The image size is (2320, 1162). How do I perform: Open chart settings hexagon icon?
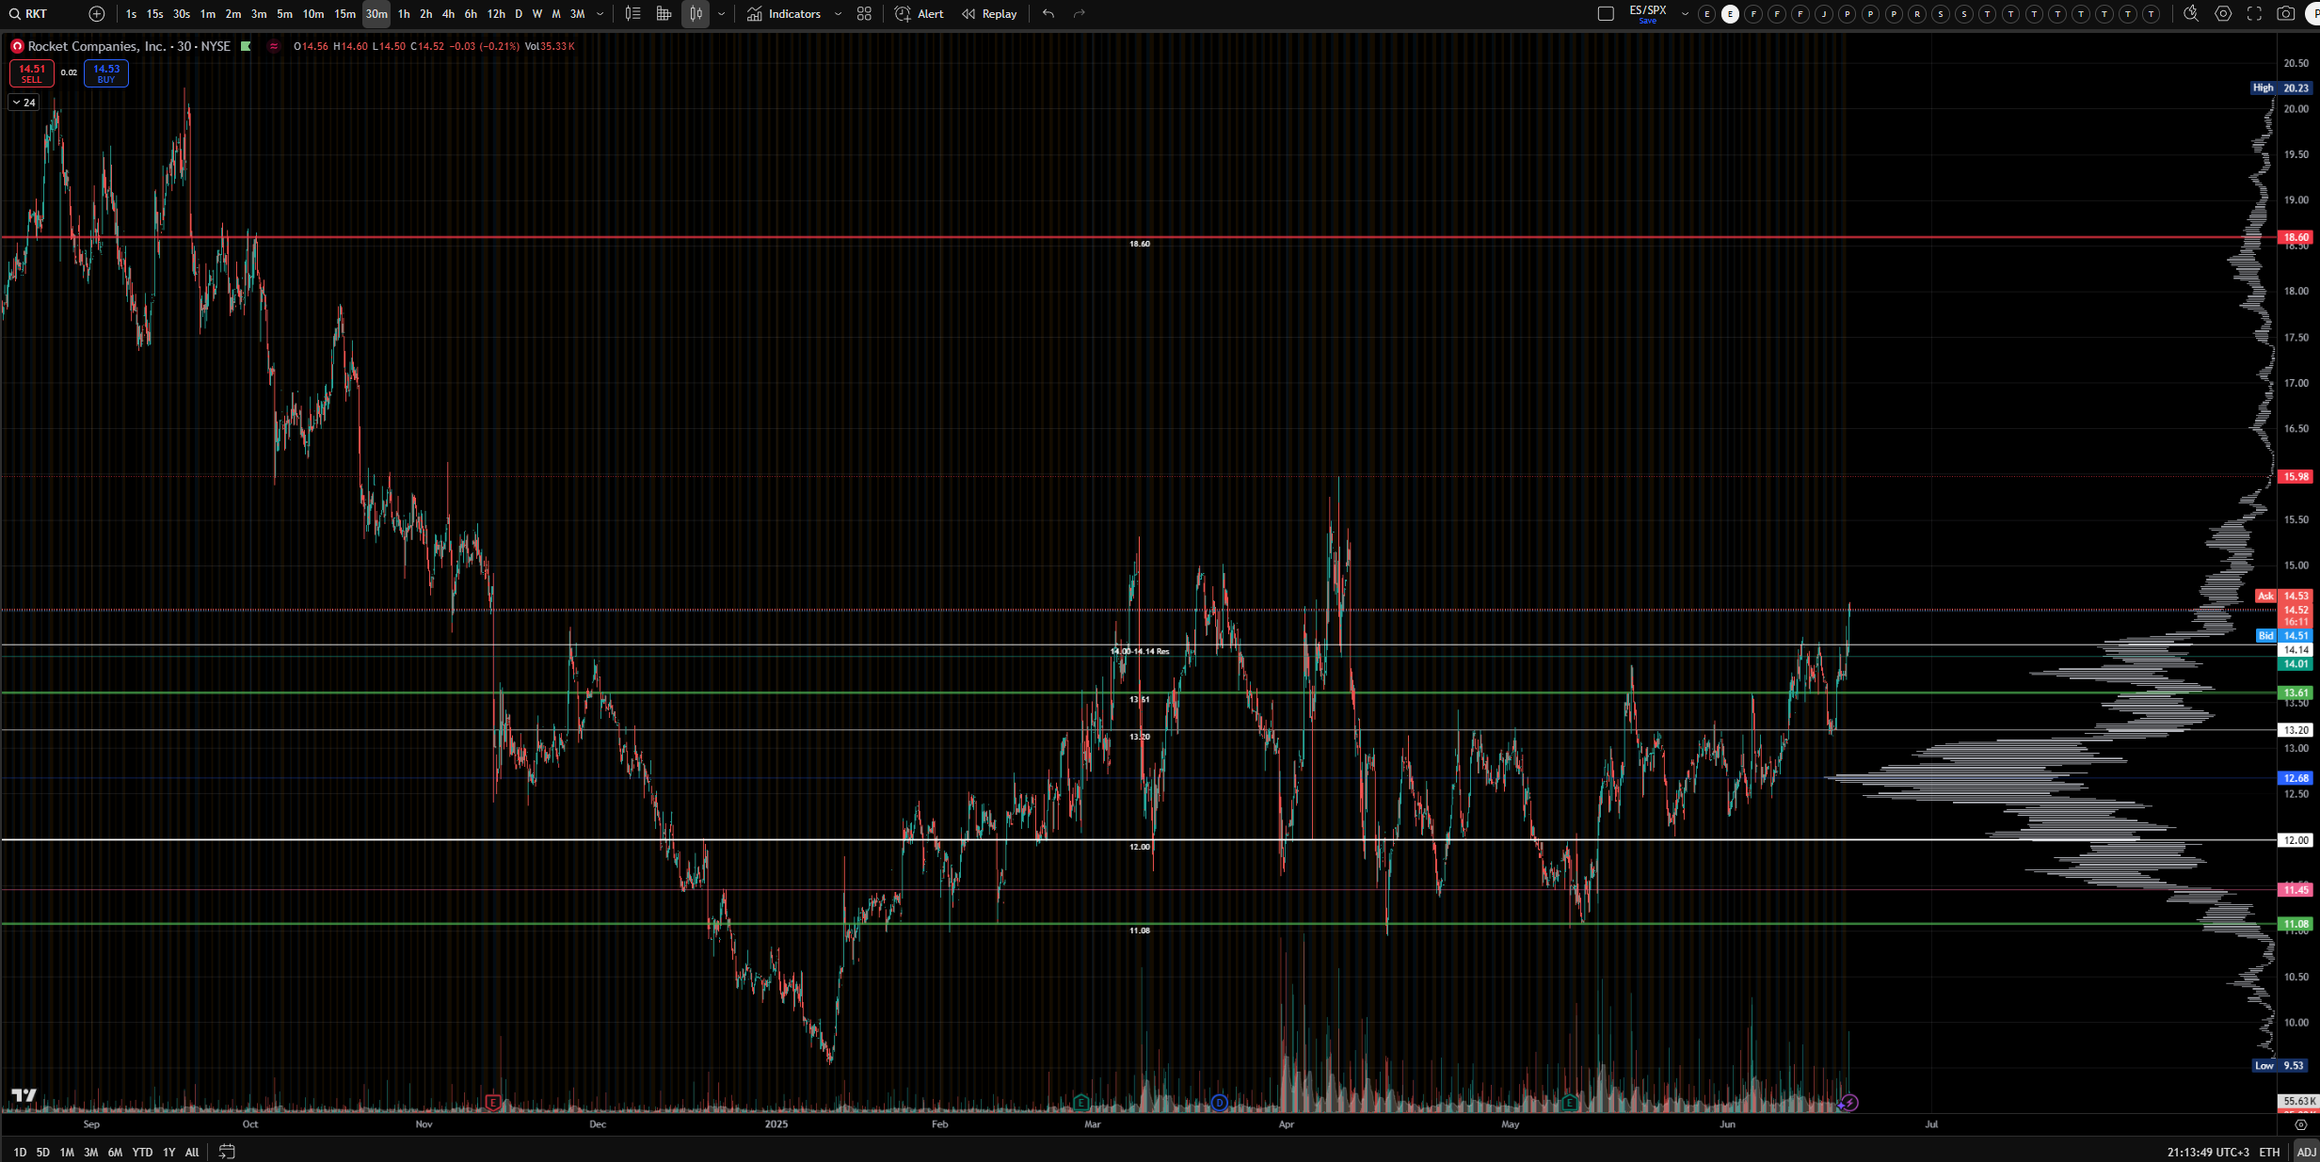(2223, 14)
